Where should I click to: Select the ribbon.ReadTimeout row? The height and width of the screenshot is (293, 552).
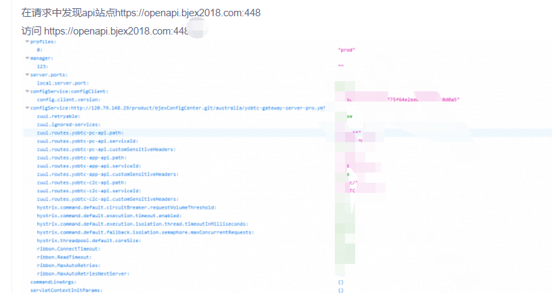point(64,257)
